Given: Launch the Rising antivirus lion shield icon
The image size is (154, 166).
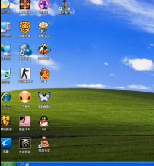Looking at the screenshot, I should [25, 27].
